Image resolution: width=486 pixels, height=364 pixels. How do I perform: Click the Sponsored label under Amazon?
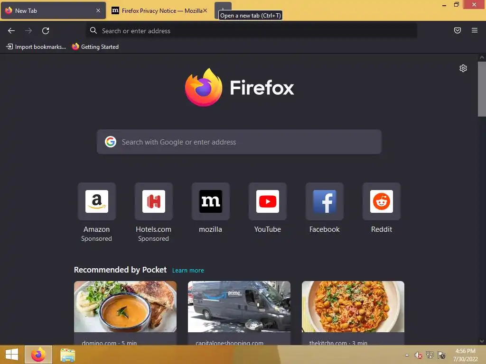(96, 239)
